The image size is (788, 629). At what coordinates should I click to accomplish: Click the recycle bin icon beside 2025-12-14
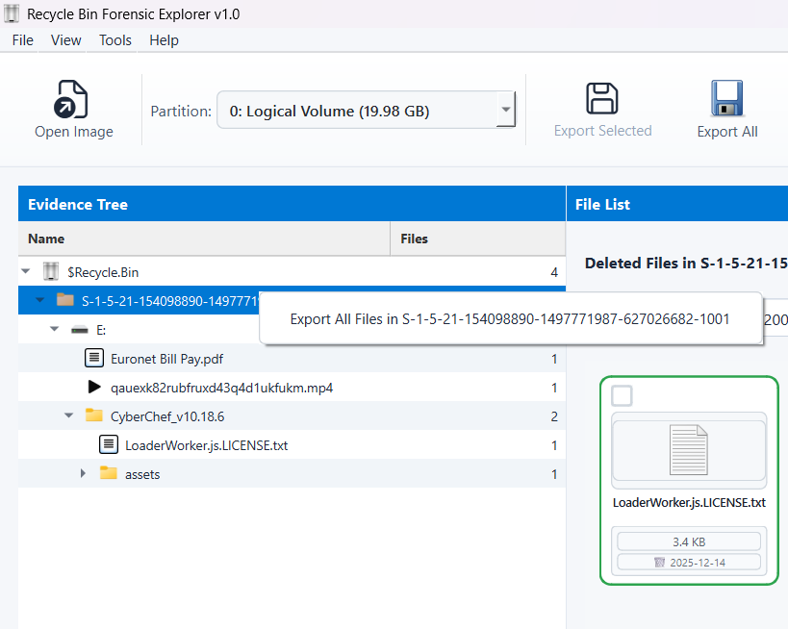tap(659, 563)
